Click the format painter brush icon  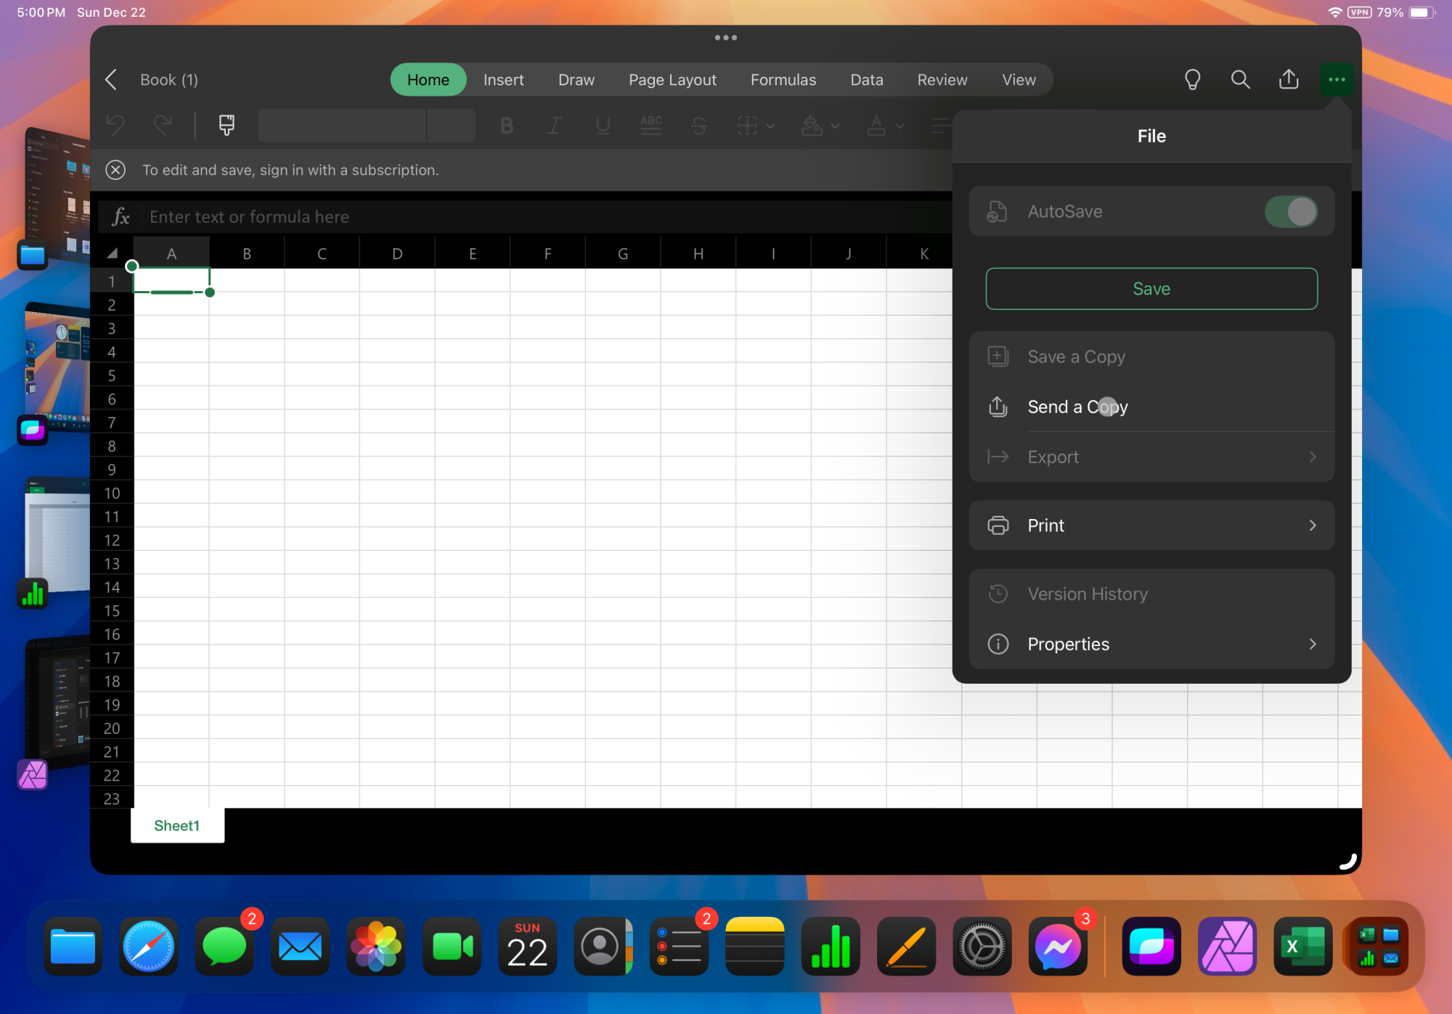click(227, 126)
